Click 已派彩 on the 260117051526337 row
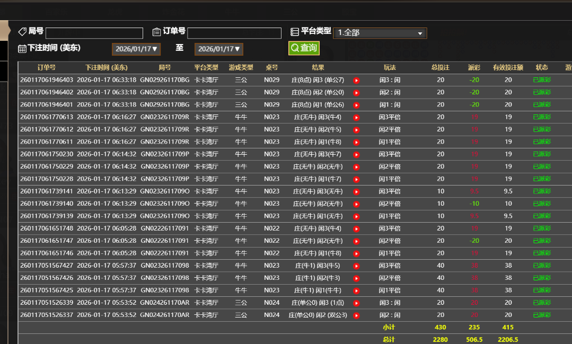572x344 pixels. pyautogui.click(x=542, y=314)
